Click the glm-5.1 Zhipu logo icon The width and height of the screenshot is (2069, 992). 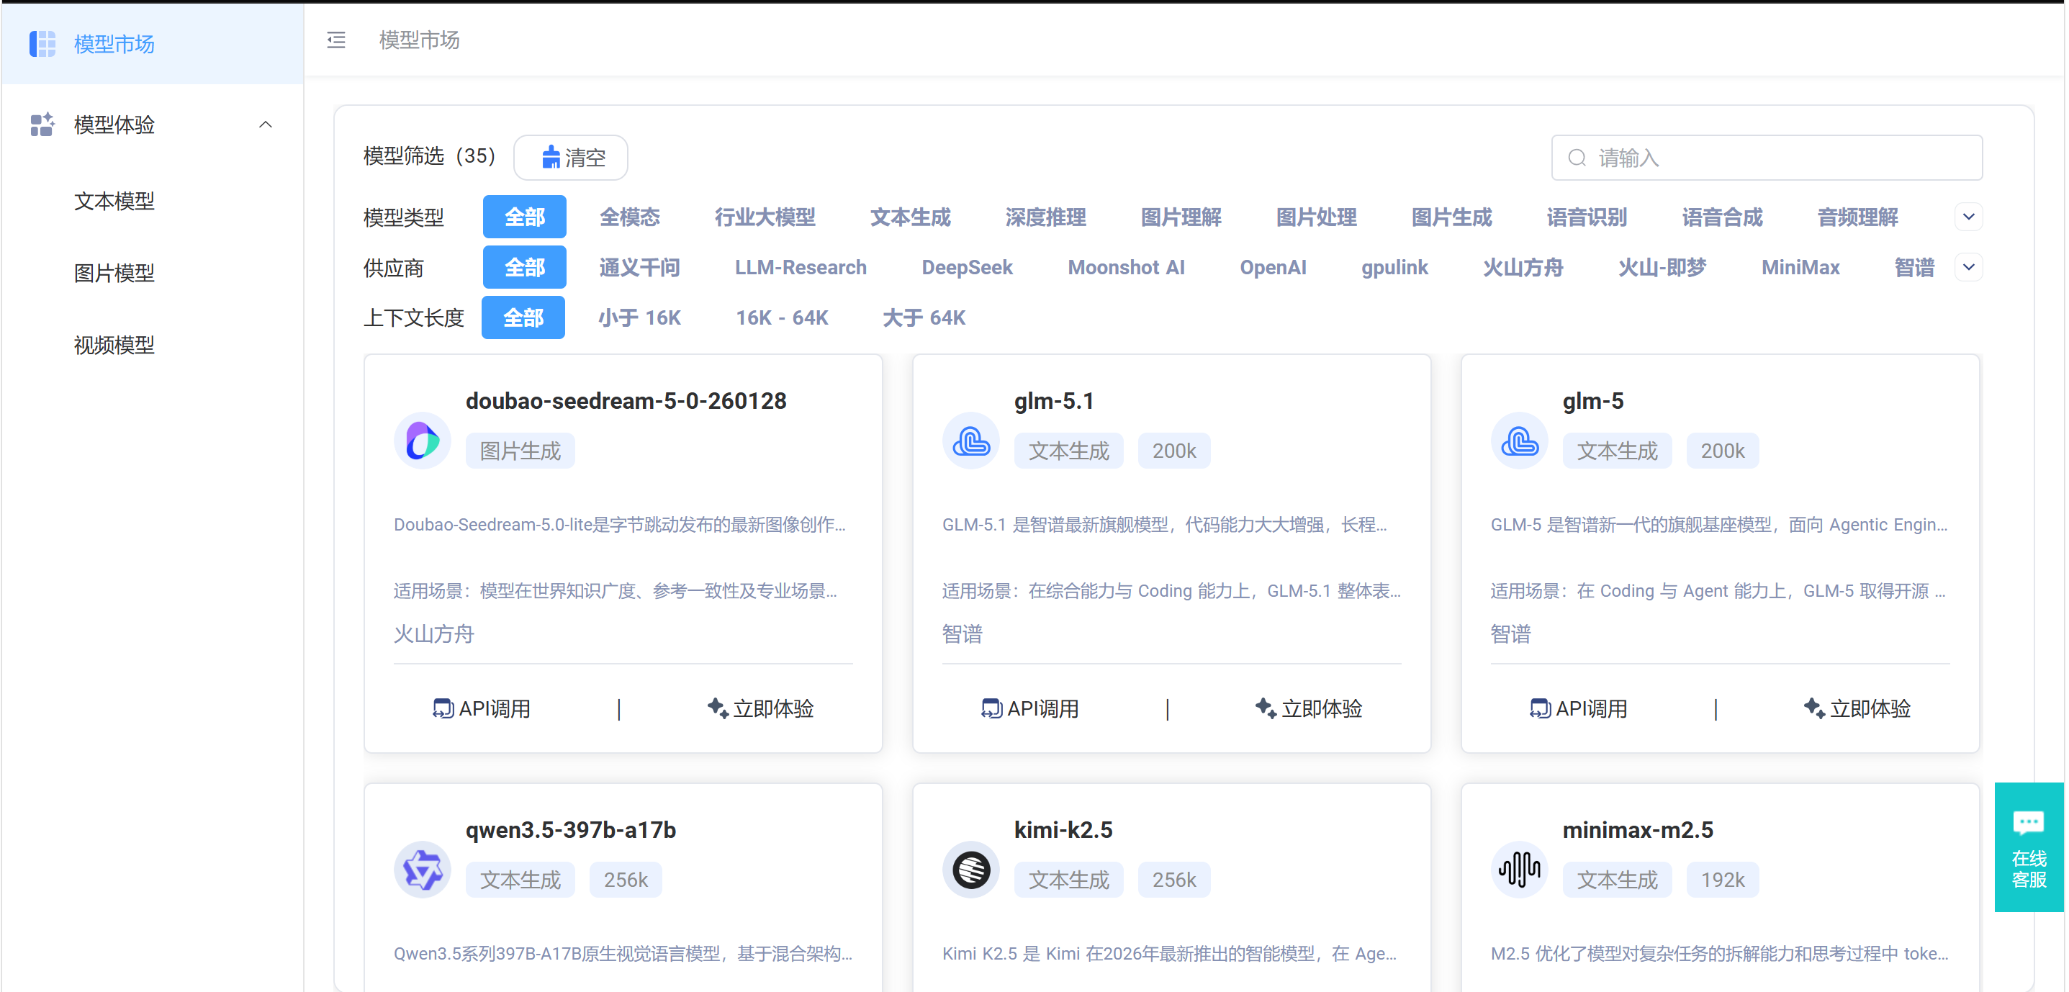point(970,441)
